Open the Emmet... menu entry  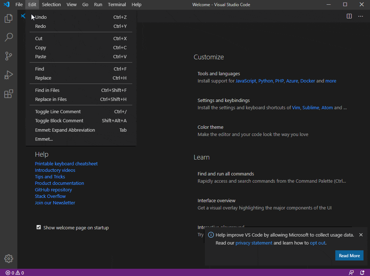point(81,139)
